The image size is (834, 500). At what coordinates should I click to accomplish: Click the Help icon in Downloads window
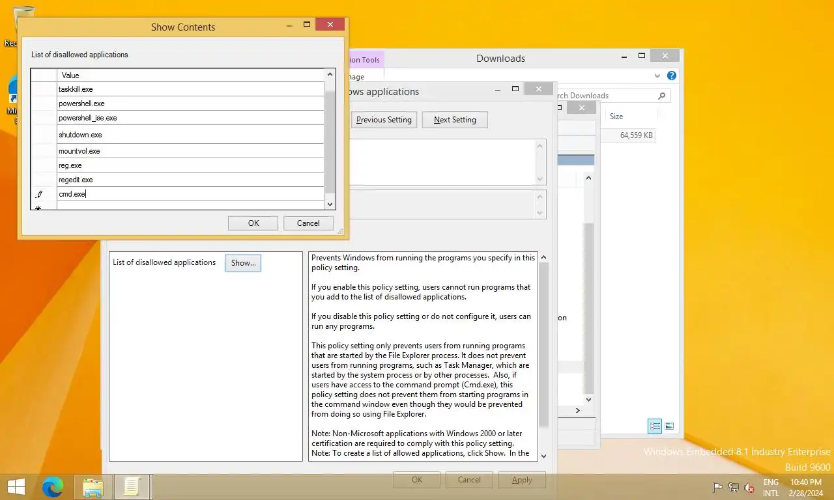[672, 76]
